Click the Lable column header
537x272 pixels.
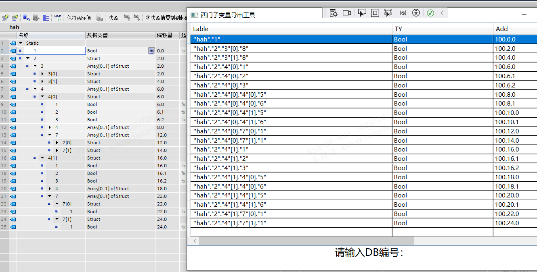(x=291, y=29)
